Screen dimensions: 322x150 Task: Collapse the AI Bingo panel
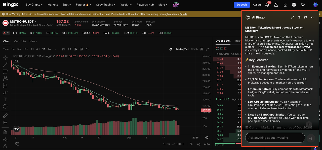[312, 18]
